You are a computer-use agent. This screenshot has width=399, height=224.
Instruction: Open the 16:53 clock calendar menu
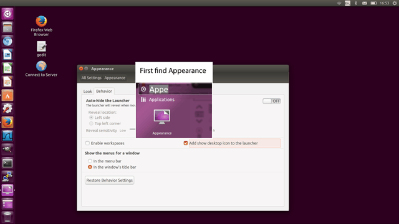click(x=384, y=3)
